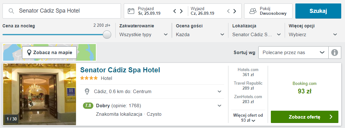Click the price per night slider handle

coord(107,35)
